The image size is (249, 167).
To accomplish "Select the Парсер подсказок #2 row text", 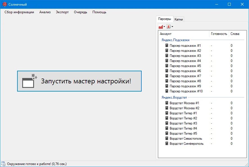I will 185,51.
